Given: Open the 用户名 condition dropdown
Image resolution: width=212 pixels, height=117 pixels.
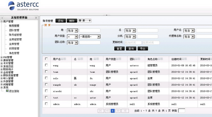Looking at the screenshot, I should pyautogui.click(x=189, y=31).
